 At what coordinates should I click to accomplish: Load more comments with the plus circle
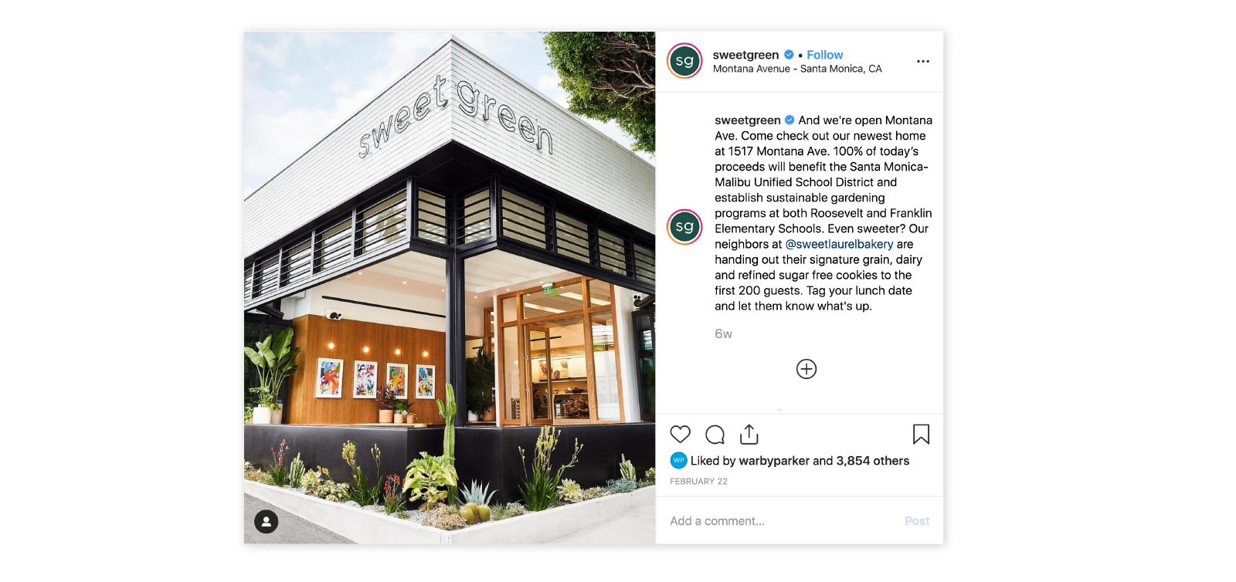click(806, 369)
